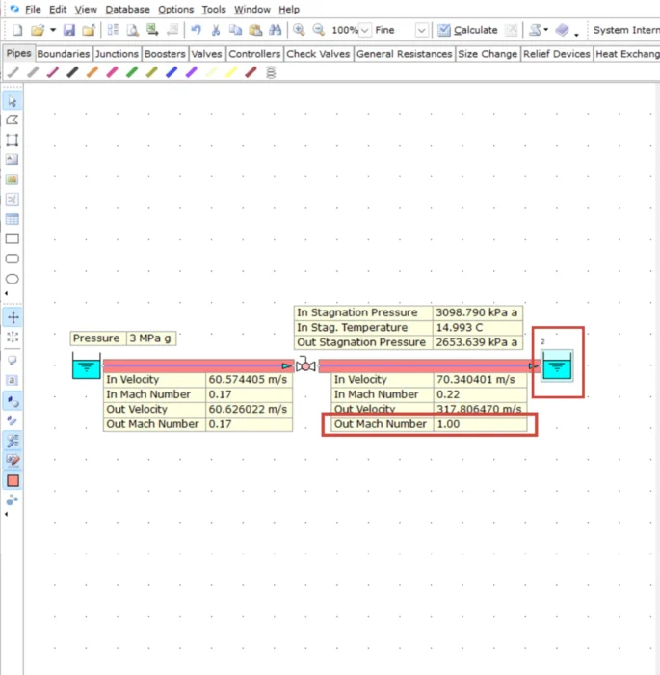Screen dimensions: 660x675
Task: Select the pan/move crosshair tool
Action: [13, 317]
